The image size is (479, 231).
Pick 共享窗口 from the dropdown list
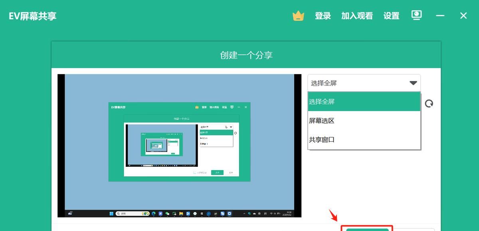(364, 140)
